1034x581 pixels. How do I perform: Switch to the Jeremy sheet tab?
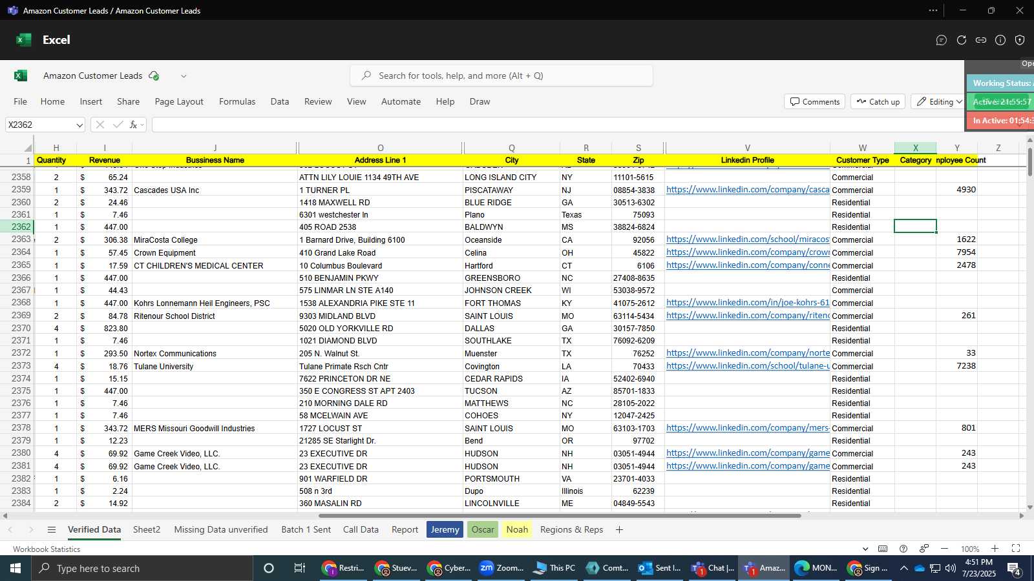click(445, 529)
